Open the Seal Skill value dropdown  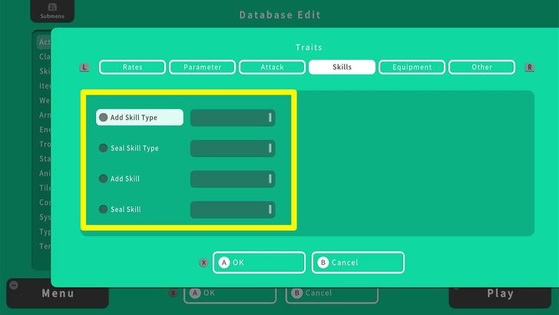[233, 210]
